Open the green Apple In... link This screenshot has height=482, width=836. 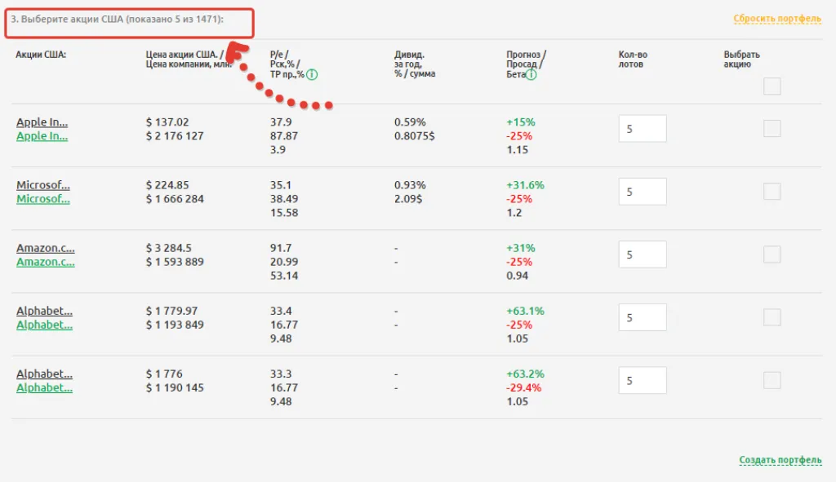coord(42,136)
